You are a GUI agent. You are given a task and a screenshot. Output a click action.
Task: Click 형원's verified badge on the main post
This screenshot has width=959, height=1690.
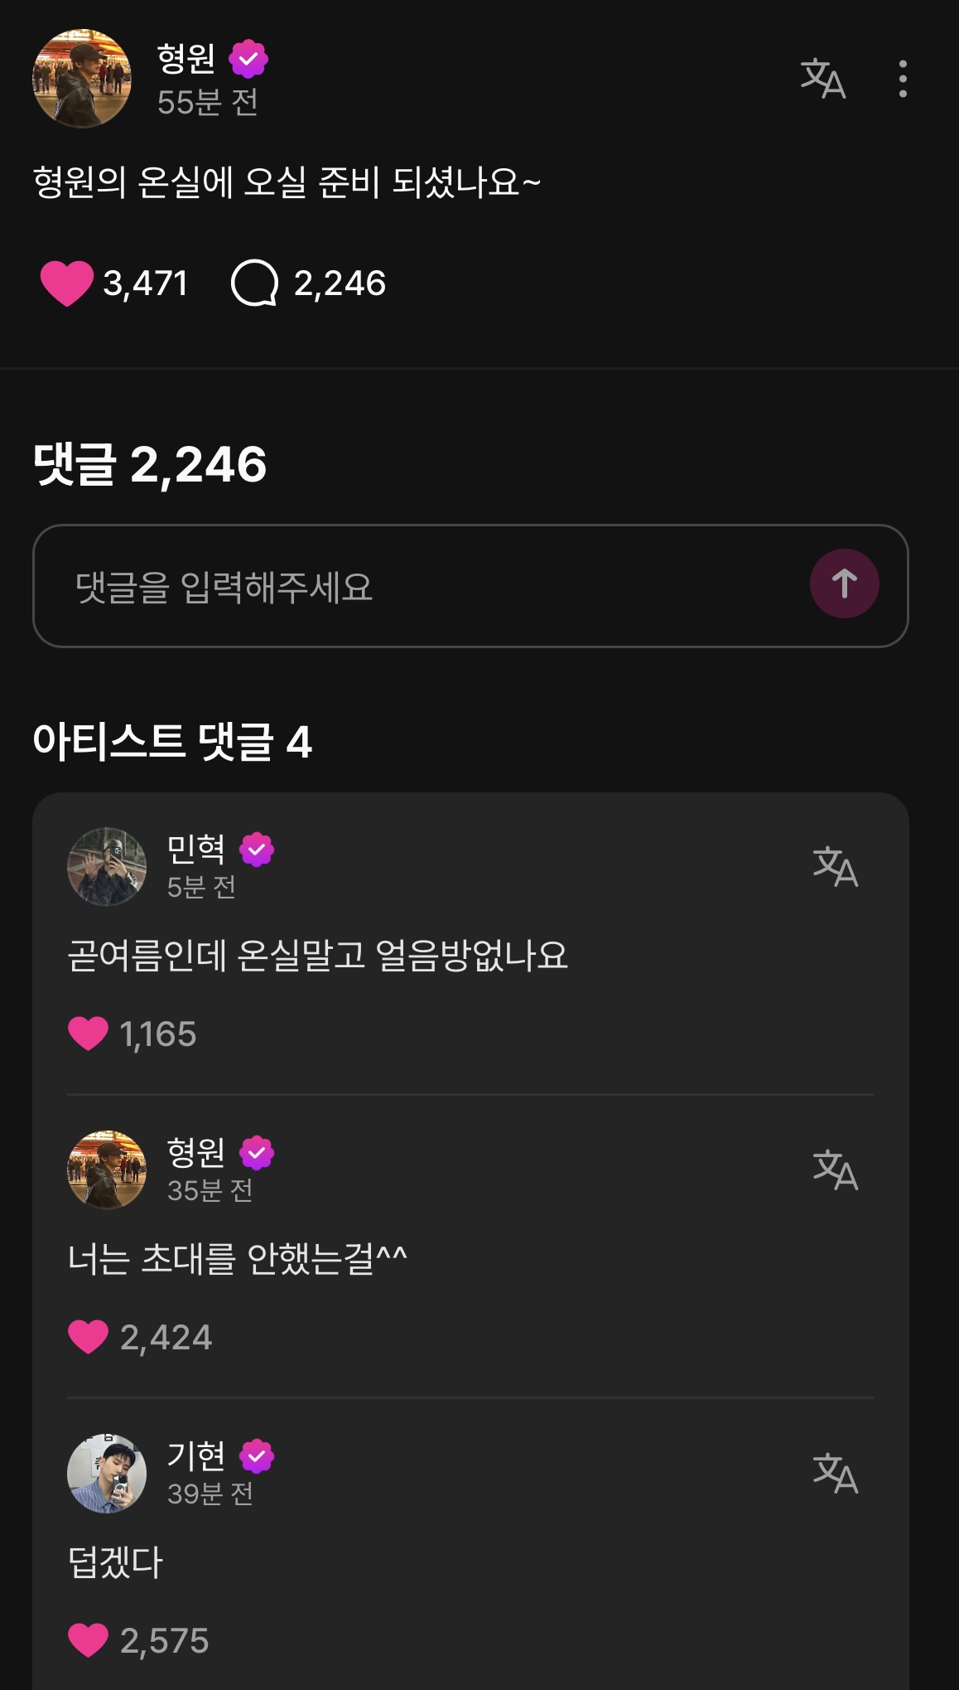(x=248, y=59)
